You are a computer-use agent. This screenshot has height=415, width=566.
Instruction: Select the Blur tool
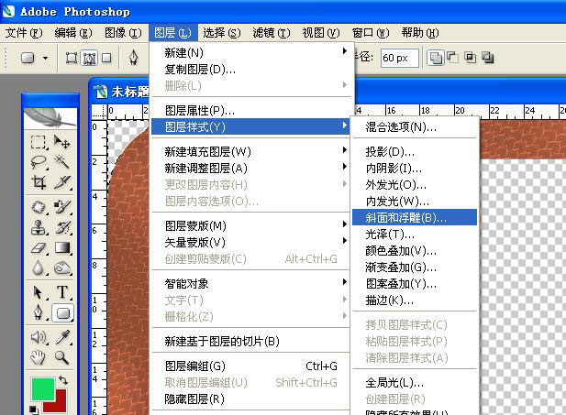[39, 268]
